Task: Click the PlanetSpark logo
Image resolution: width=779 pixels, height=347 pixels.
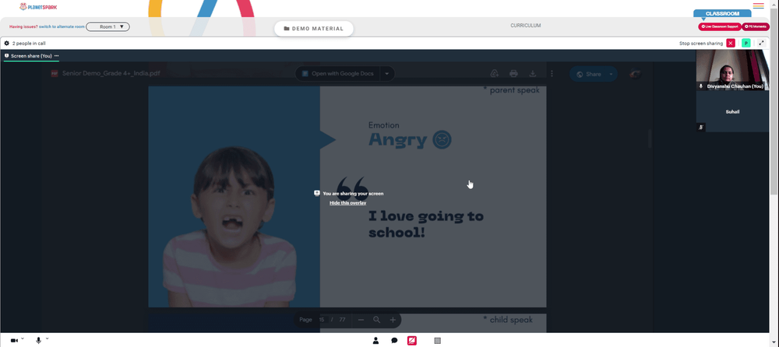Action: pyautogui.click(x=37, y=6)
